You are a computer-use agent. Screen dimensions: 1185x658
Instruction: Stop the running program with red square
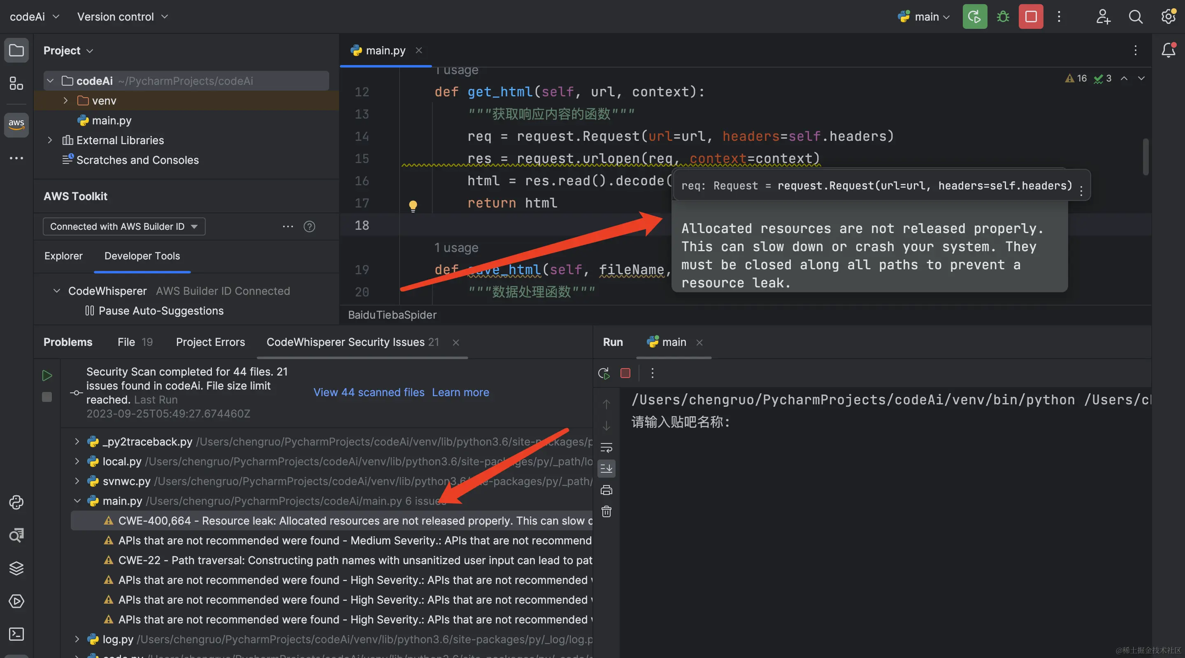click(x=1031, y=17)
